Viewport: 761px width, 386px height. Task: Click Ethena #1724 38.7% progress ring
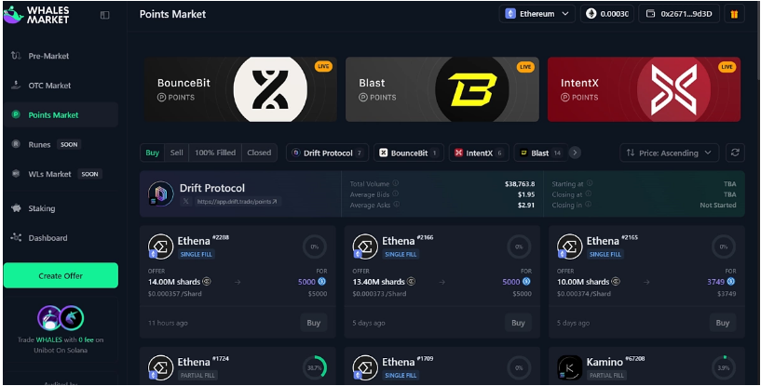[315, 367]
